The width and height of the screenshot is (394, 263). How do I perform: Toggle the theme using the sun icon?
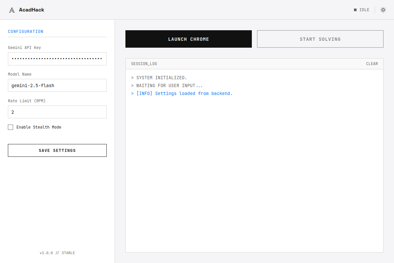click(x=383, y=10)
